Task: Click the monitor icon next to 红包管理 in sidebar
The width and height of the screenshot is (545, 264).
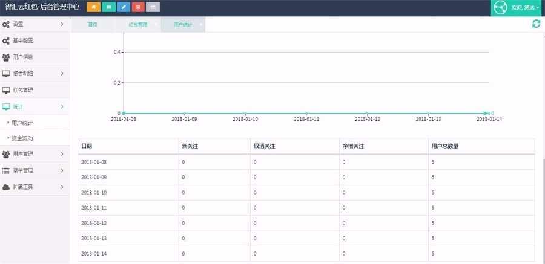Action: click(6, 90)
